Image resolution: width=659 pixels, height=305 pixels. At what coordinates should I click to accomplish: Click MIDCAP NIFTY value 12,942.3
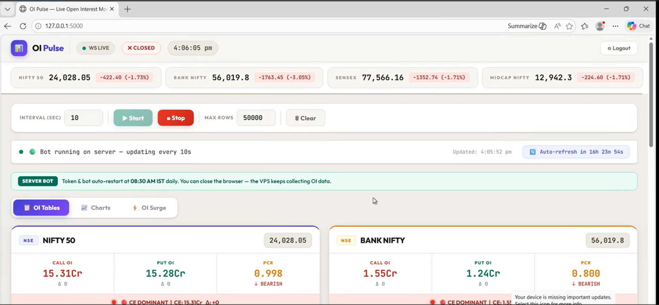pos(553,77)
